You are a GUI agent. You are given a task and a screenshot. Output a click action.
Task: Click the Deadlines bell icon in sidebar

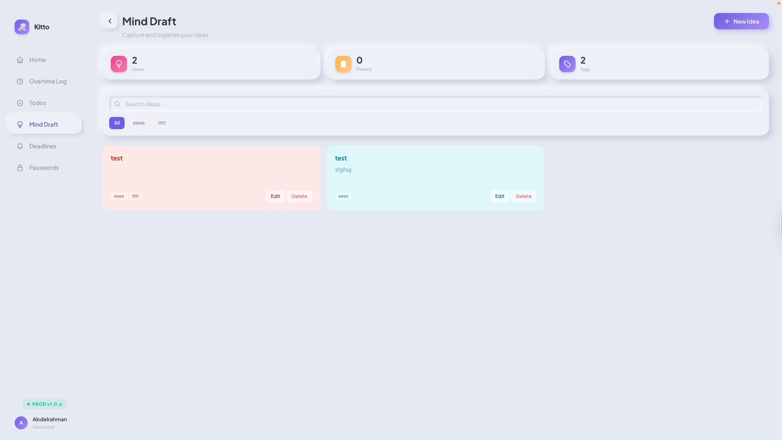tap(20, 146)
